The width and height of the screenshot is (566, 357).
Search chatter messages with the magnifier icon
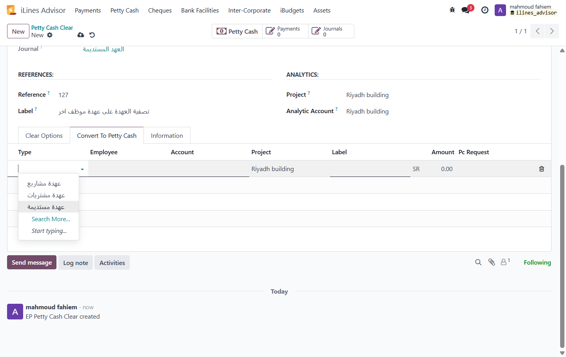(x=478, y=262)
